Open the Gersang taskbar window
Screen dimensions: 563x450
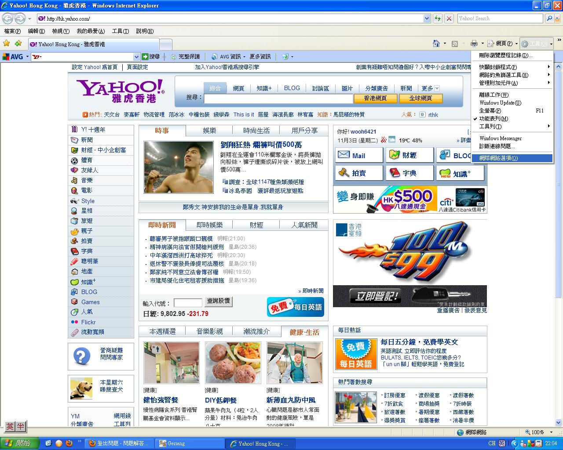tap(190, 443)
